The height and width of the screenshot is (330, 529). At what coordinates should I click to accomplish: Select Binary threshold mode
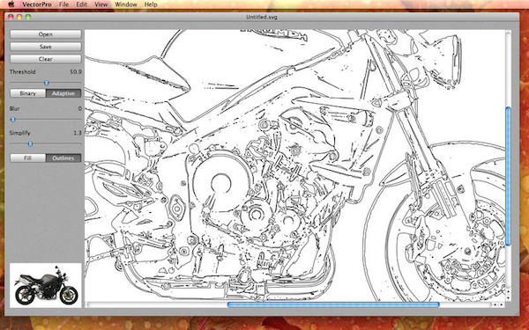pos(27,93)
